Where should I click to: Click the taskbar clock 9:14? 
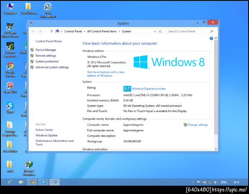click(236, 182)
